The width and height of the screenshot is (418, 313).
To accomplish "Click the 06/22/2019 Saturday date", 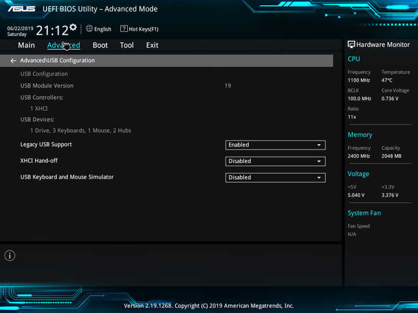I will point(20,31).
